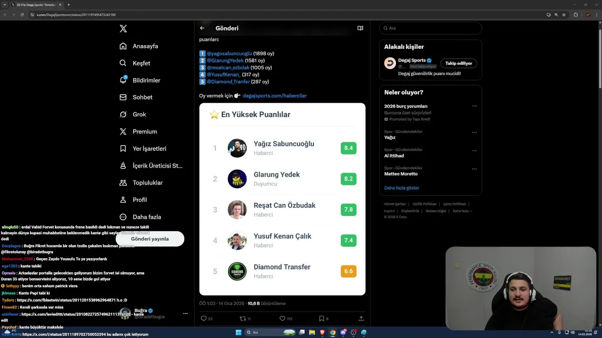Screen dimensions: 602x338
Task: Bookmark this page with star icon
Action: [x=564, y=15]
